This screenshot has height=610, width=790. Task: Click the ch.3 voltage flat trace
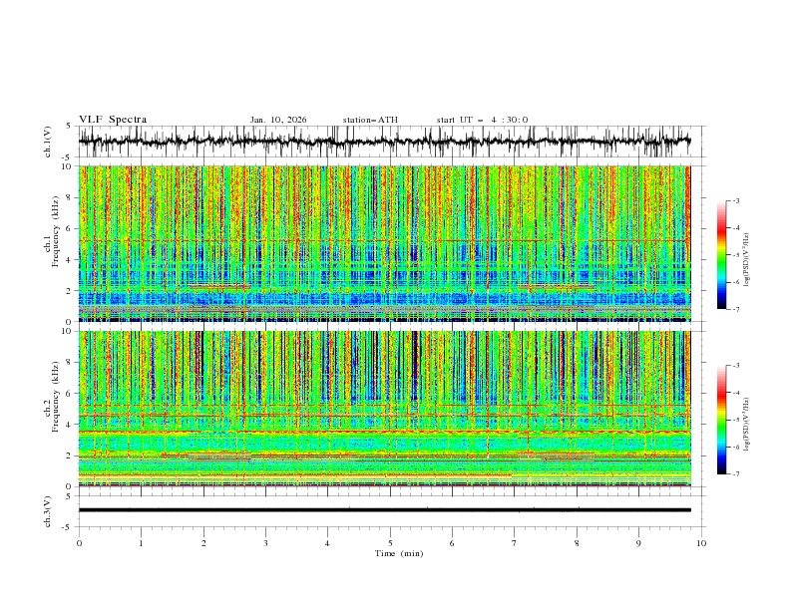[384, 510]
